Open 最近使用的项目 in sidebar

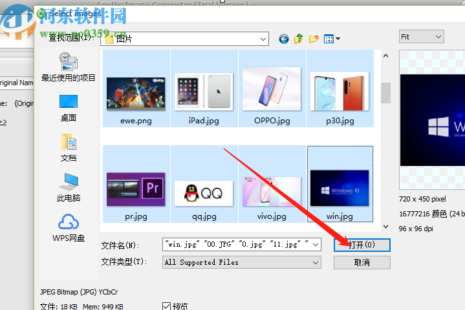coord(68,67)
